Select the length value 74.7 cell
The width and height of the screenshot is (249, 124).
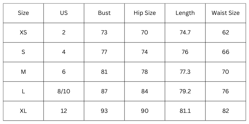coord(185,33)
